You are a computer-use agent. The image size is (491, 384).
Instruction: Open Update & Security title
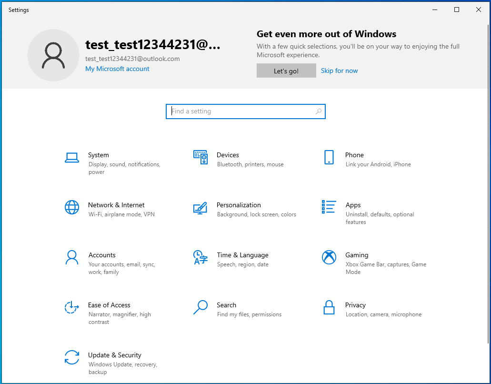(x=115, y=355)
